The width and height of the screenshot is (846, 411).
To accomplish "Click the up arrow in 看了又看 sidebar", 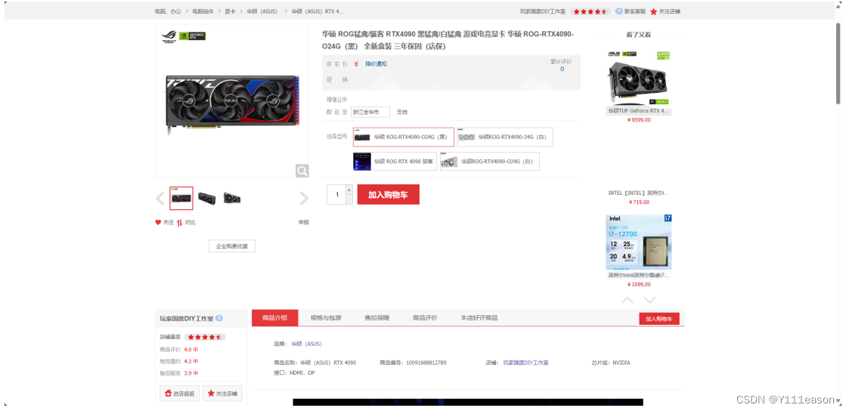I will (628, 300).
